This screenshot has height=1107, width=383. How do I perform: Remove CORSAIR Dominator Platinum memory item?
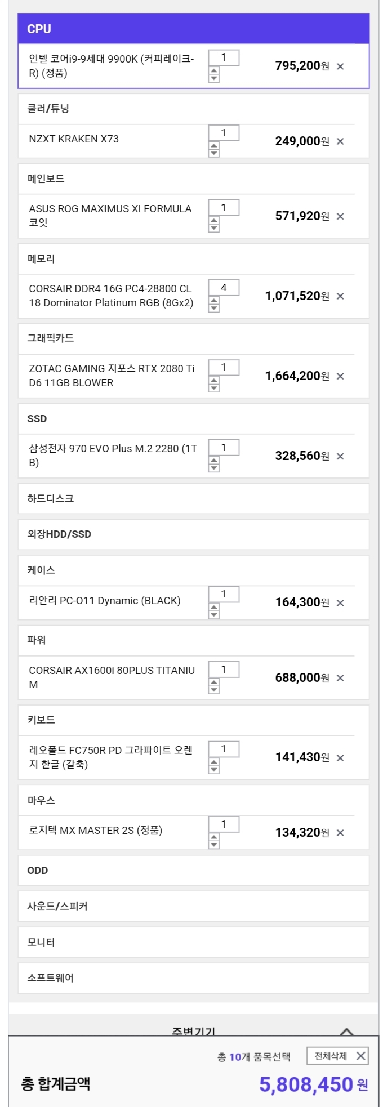coord(340,296)
